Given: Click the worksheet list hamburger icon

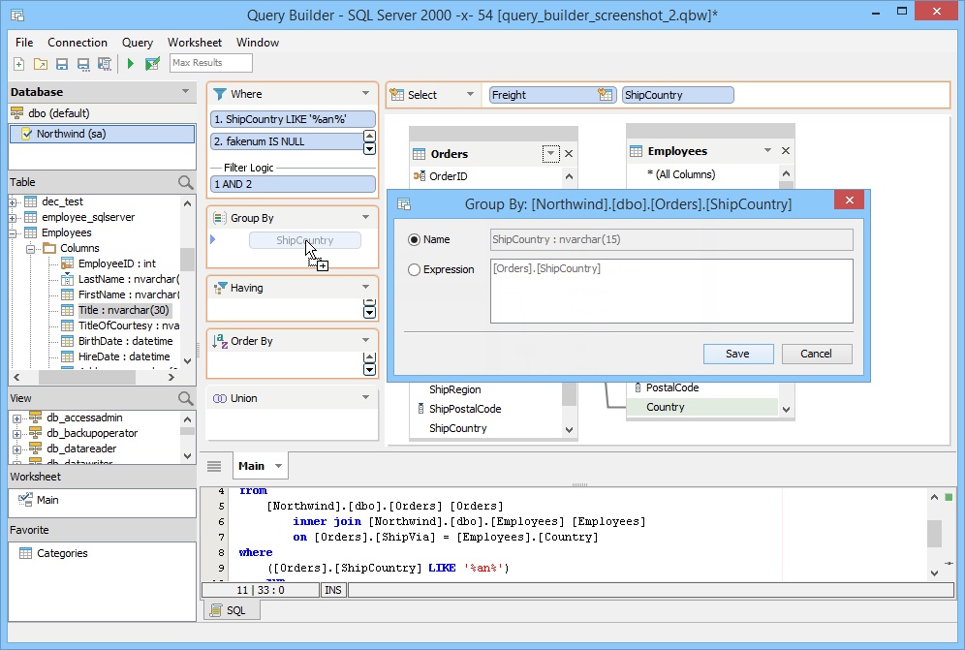Looking at the screenshot, I should (213, 466).
